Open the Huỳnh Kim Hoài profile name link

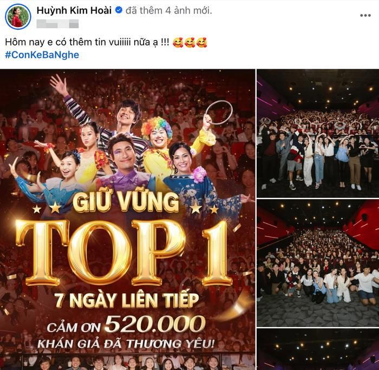(x=74, y=10)
